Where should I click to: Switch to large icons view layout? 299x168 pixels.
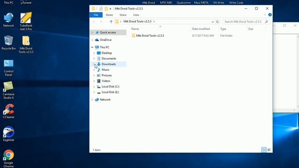point(269,150)
